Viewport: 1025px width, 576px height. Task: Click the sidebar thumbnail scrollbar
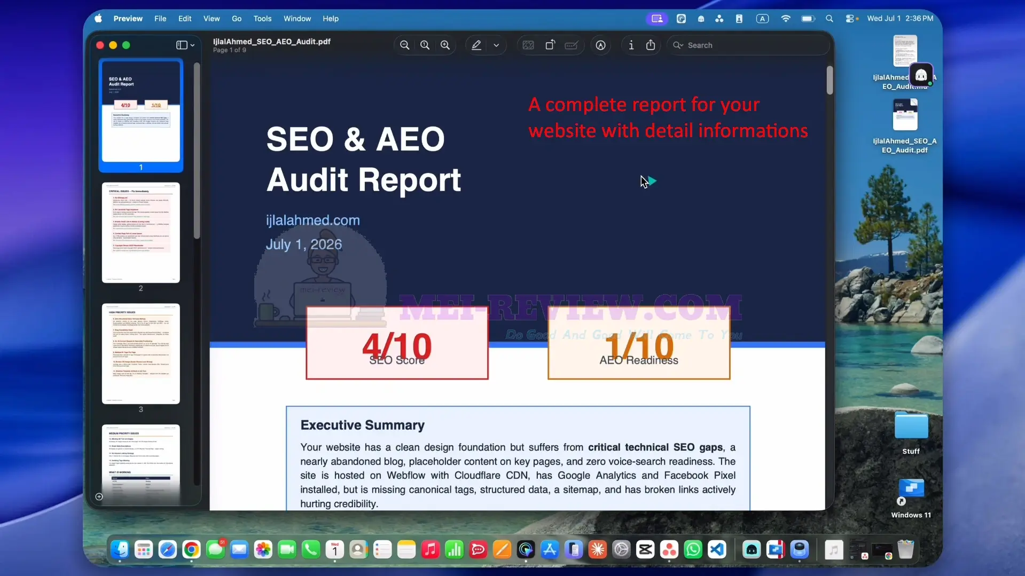tap(197, 151)
